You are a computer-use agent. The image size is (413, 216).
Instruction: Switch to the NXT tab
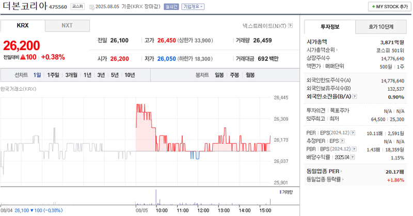(67, 26)
